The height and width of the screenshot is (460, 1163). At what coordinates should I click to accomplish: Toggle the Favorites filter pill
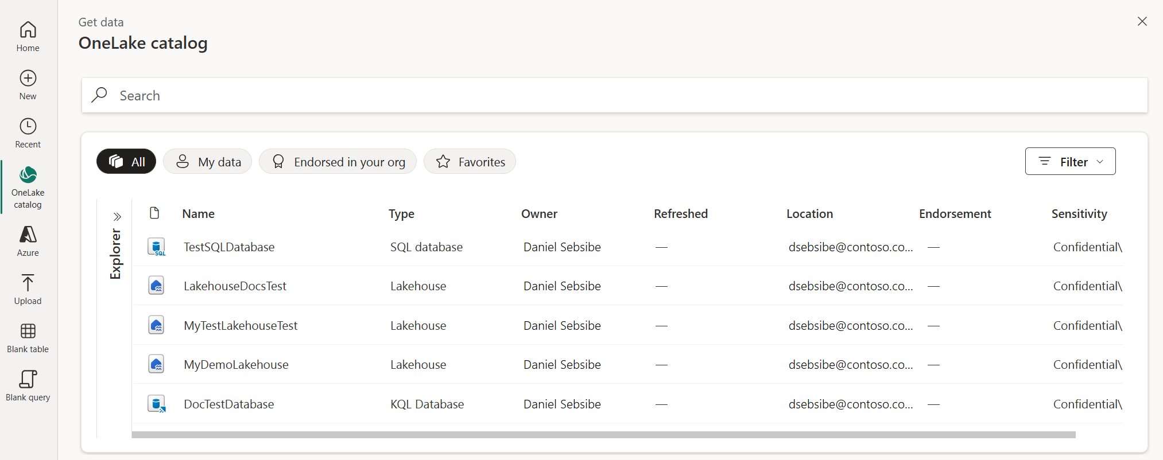[470, 162]
